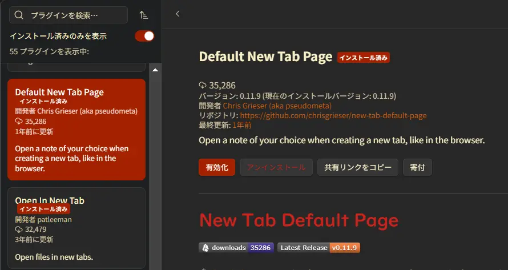Click the 寄付 donate button
Image resolution: width=508 pixels, height=270 pixels.
pos(417,167)
